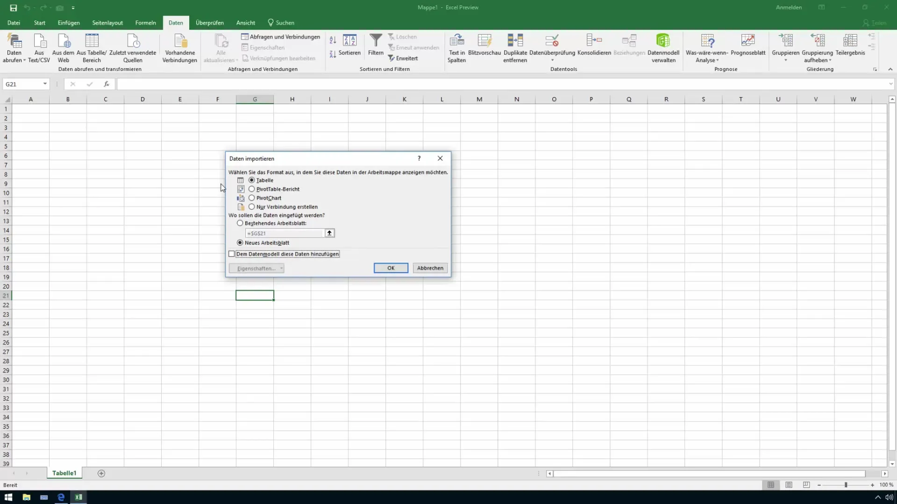Choose Neues Arbeitsblatt radio button
The image size is (897, 504).
point(240,243)
